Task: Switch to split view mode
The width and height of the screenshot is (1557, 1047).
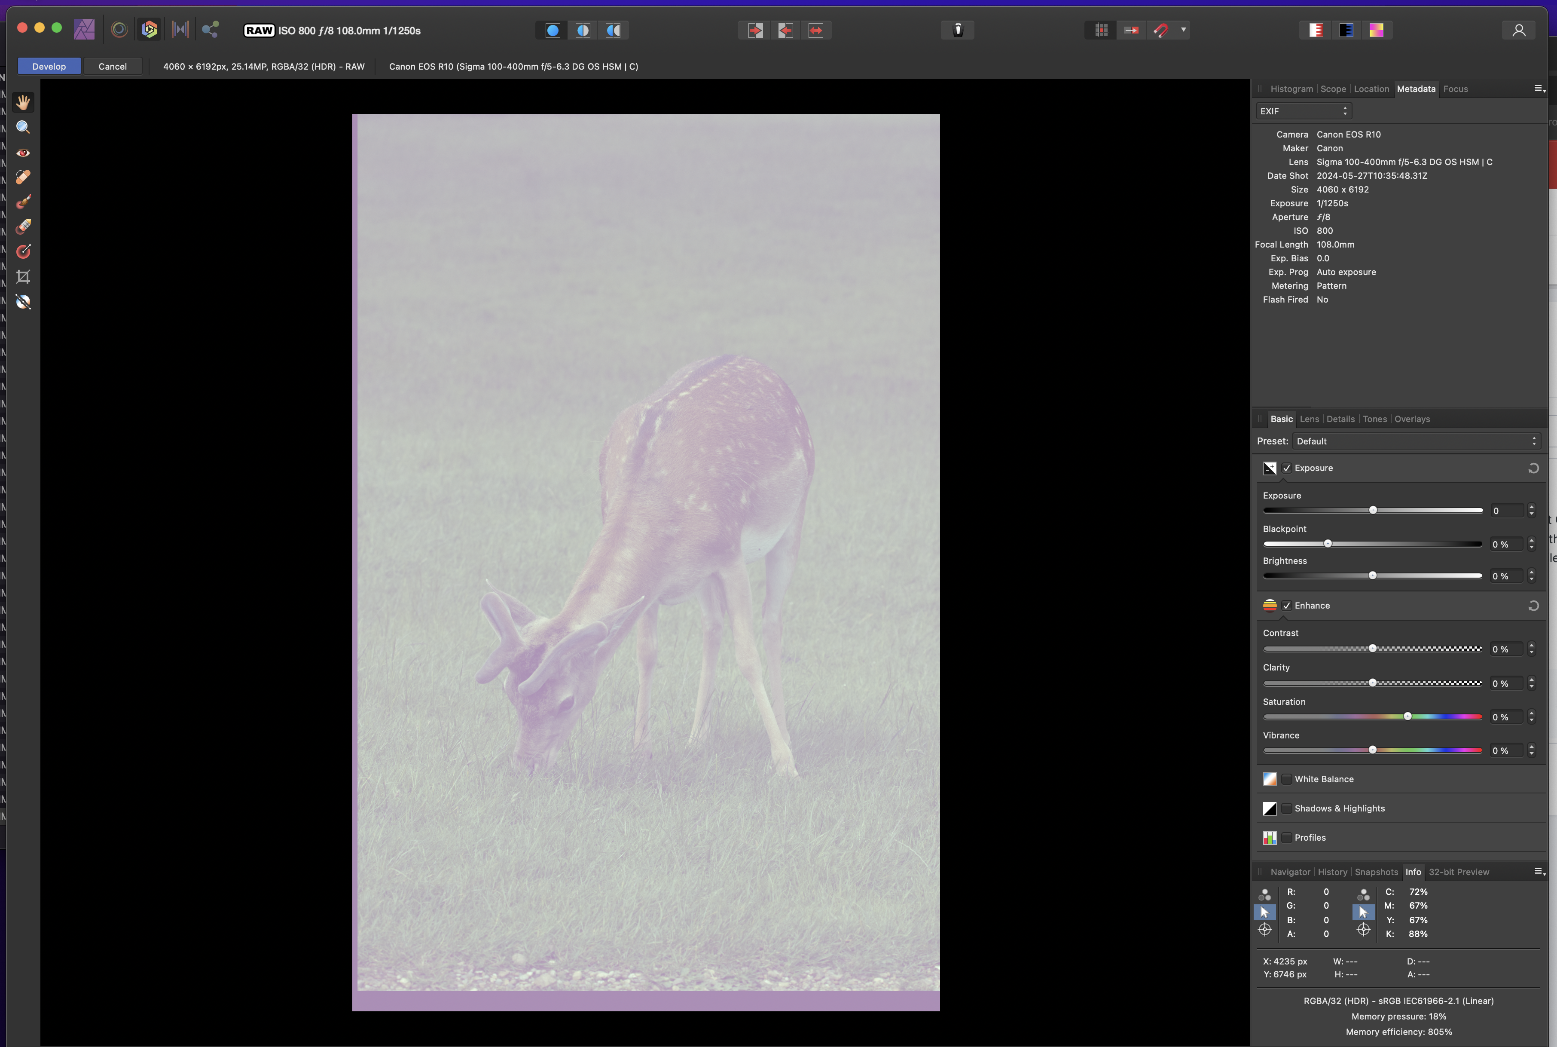Action: click(x=583, y=30)
